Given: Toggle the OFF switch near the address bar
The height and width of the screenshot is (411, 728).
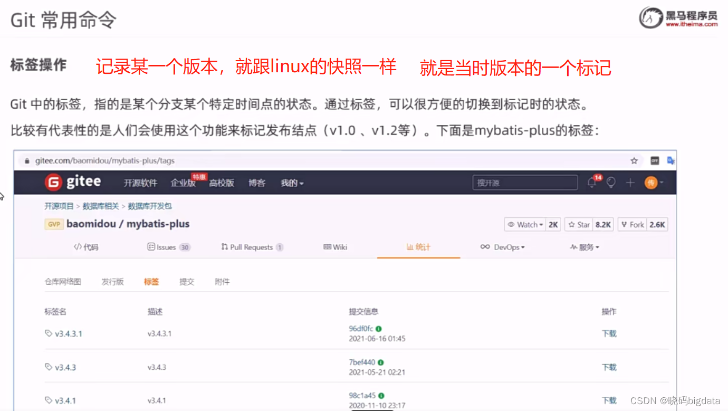Looking at the screenshot, I should tap(654, 160).
